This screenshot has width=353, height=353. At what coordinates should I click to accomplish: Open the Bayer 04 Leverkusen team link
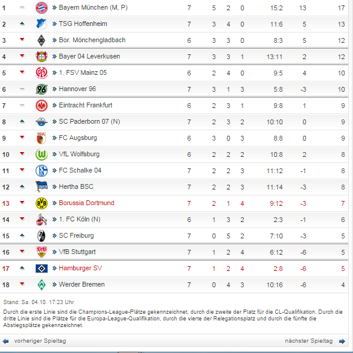[89, 56]
